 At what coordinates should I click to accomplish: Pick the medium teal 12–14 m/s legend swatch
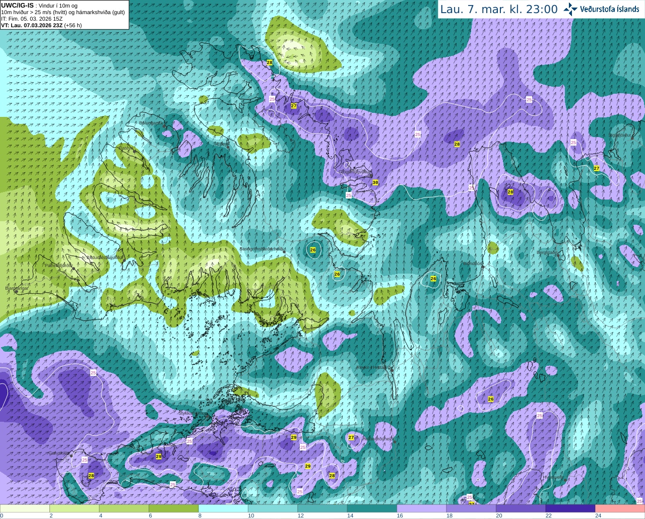(x=322, y=508)
